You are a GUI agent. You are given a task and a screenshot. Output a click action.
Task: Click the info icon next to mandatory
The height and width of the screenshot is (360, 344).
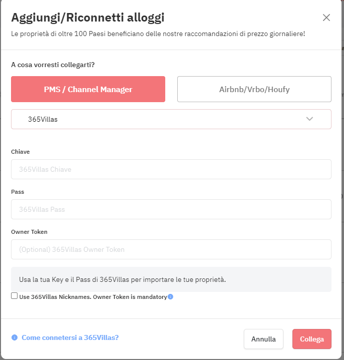click(170, 296)
